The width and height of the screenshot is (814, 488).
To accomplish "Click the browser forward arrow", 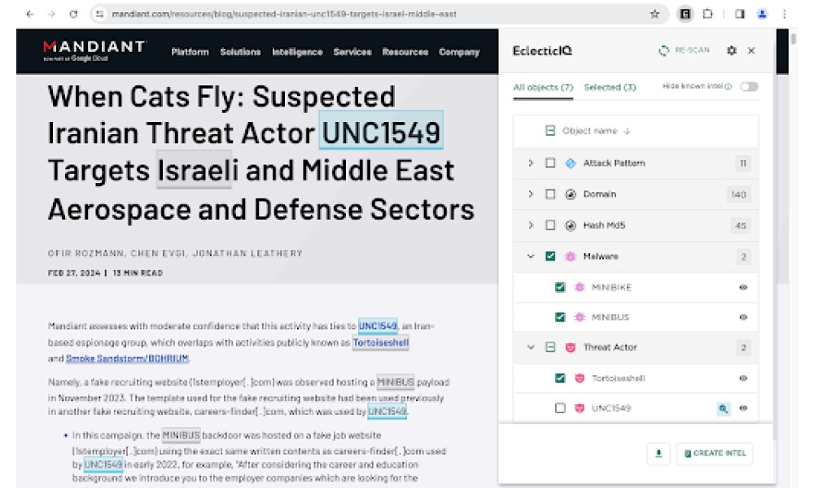I will coord(51,14).
